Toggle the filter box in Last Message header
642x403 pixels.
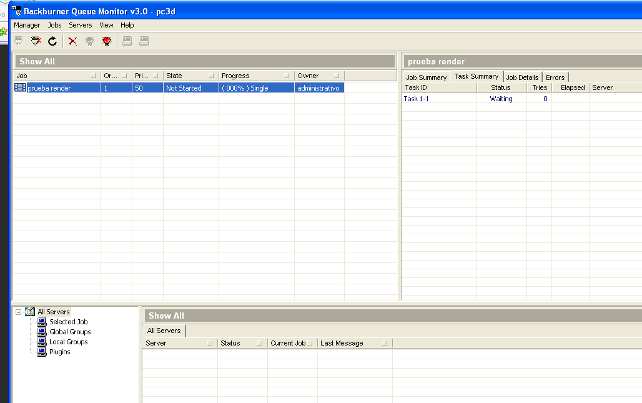(384, 343)
